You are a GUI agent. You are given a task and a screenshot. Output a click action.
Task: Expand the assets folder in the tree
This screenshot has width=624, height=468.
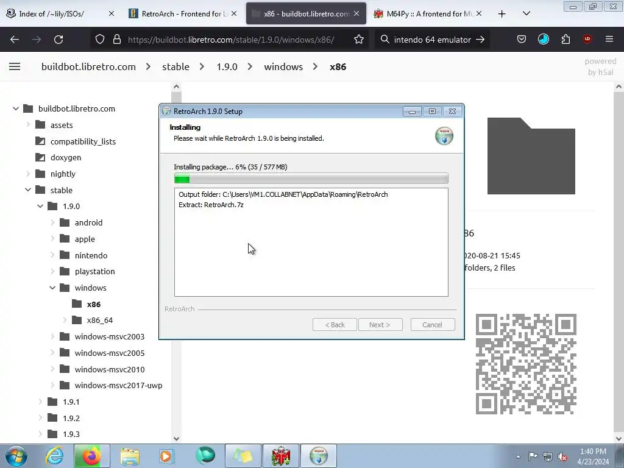[x=28, y=125]
